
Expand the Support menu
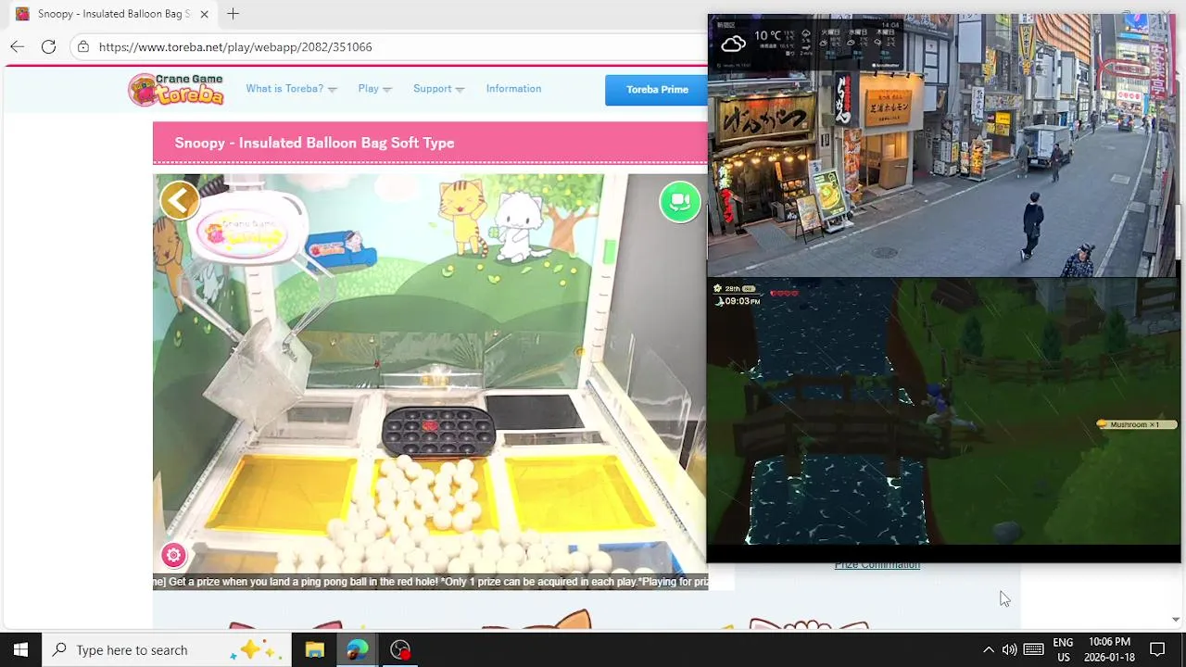[x=438, y=89]
